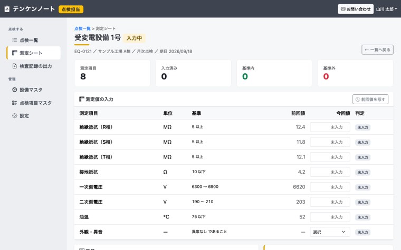The height and width of the screenshot is (250, 401).
Task: Click previous value 4.2 for 接地抵抗
Action: point(301,172)
